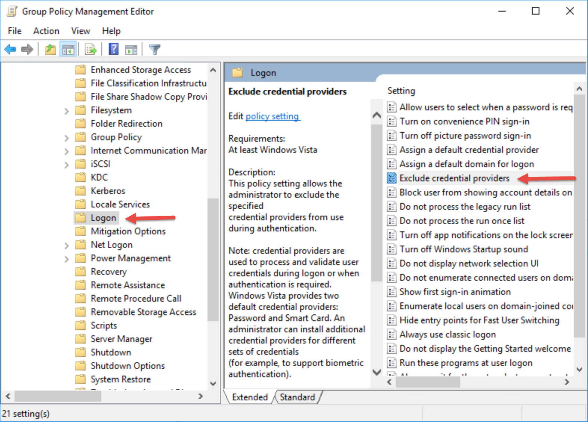This screenshot has width=588, height=422.
Task: Click the Export List toolbar icon
Action: 90,49
